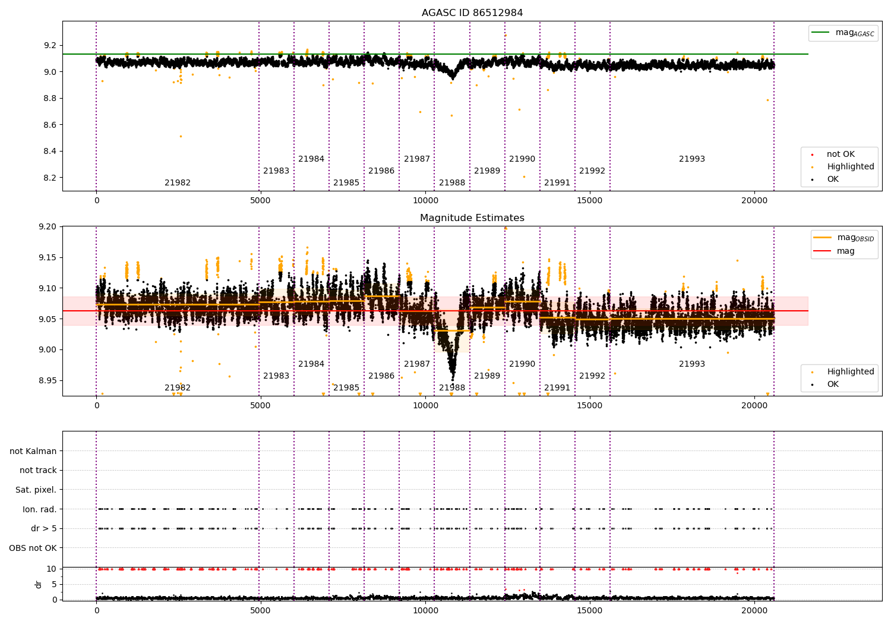The width and height of the screenshot is (891, 624).
Task: Click the 15000 x-tick of the dr plot
Action: click(x=590, y=610)
